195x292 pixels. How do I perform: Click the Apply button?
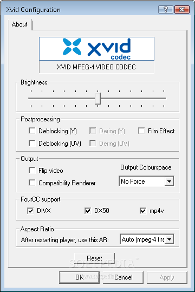tap(167, 277)
